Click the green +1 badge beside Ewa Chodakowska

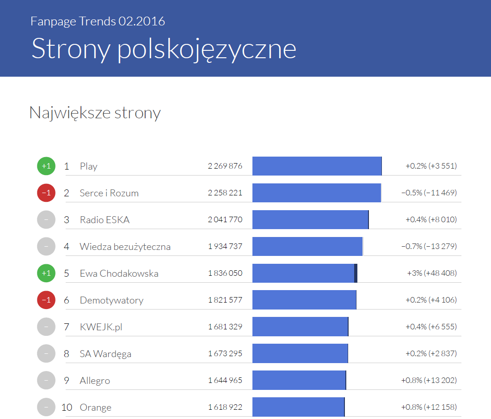click(46, 273)
